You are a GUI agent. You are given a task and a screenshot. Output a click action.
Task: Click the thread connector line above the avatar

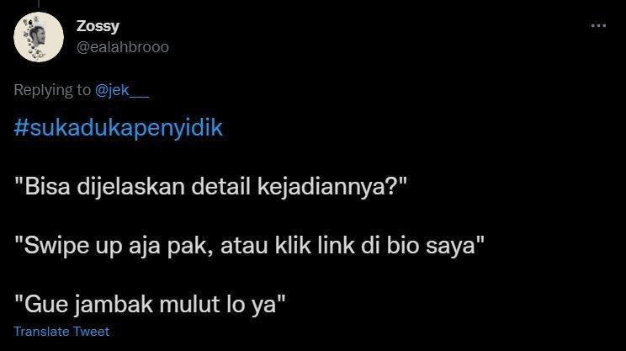pos(39,3)
